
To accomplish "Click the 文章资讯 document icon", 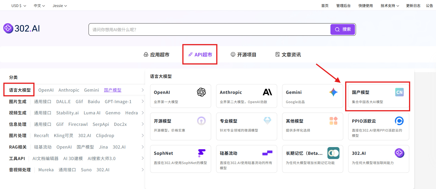I will tap(277, 54).
